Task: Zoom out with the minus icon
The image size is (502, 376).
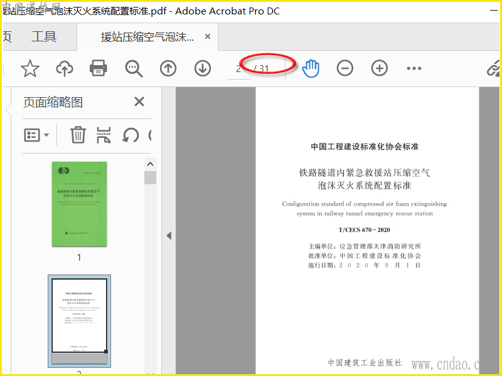Action: pos(344,68)
